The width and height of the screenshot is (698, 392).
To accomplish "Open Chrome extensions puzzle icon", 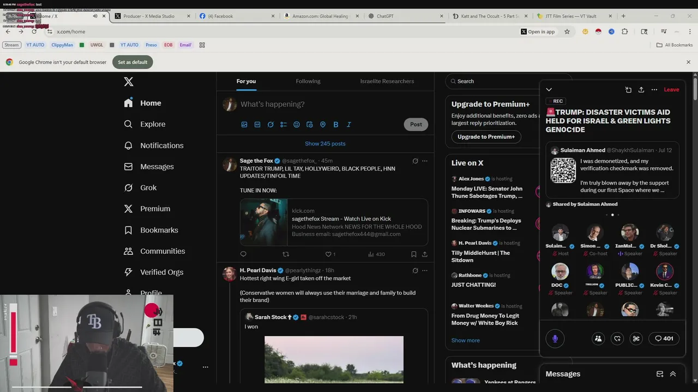I will (625, 32).
